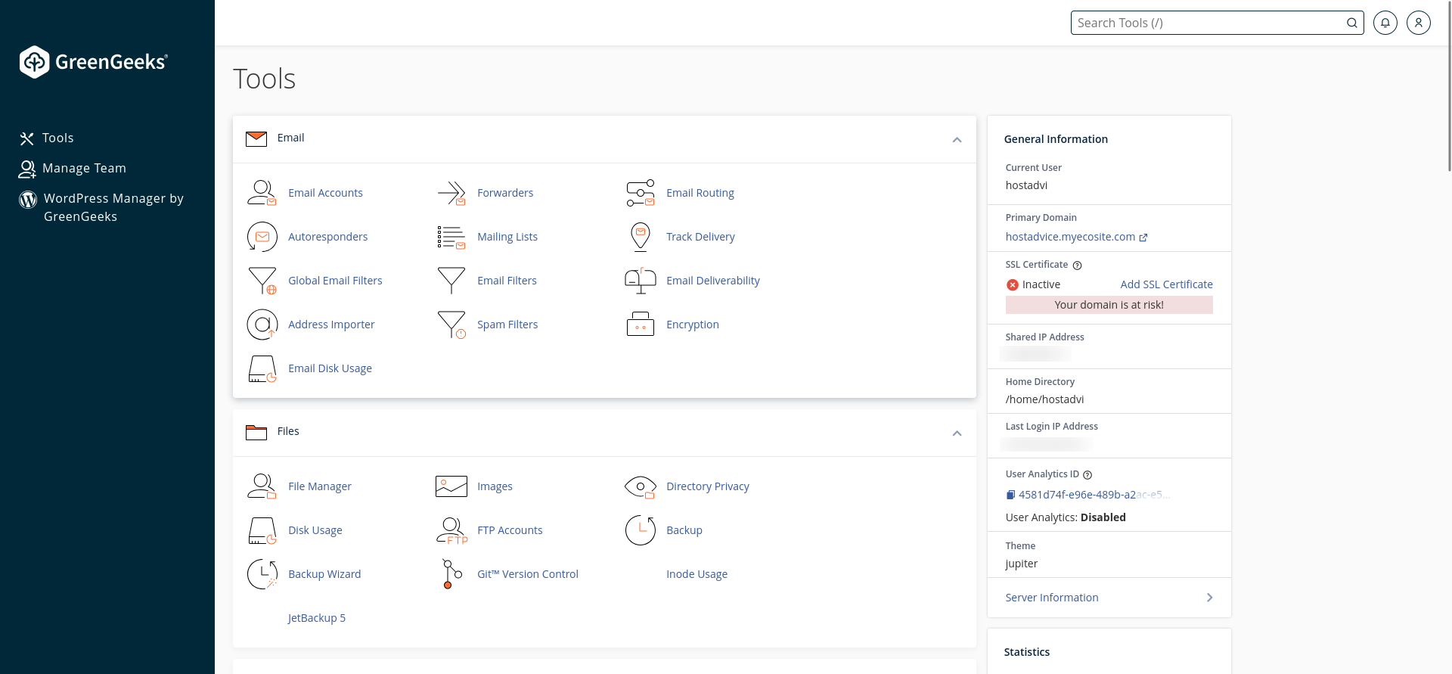Collapse the Email section

pos(957,140)
